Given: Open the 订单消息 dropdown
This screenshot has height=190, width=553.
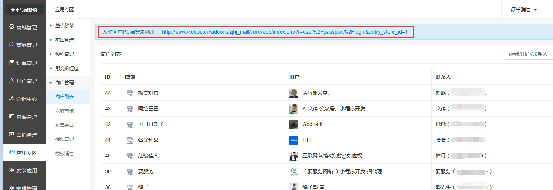Looking at the screenshot, I should [523, 9].
